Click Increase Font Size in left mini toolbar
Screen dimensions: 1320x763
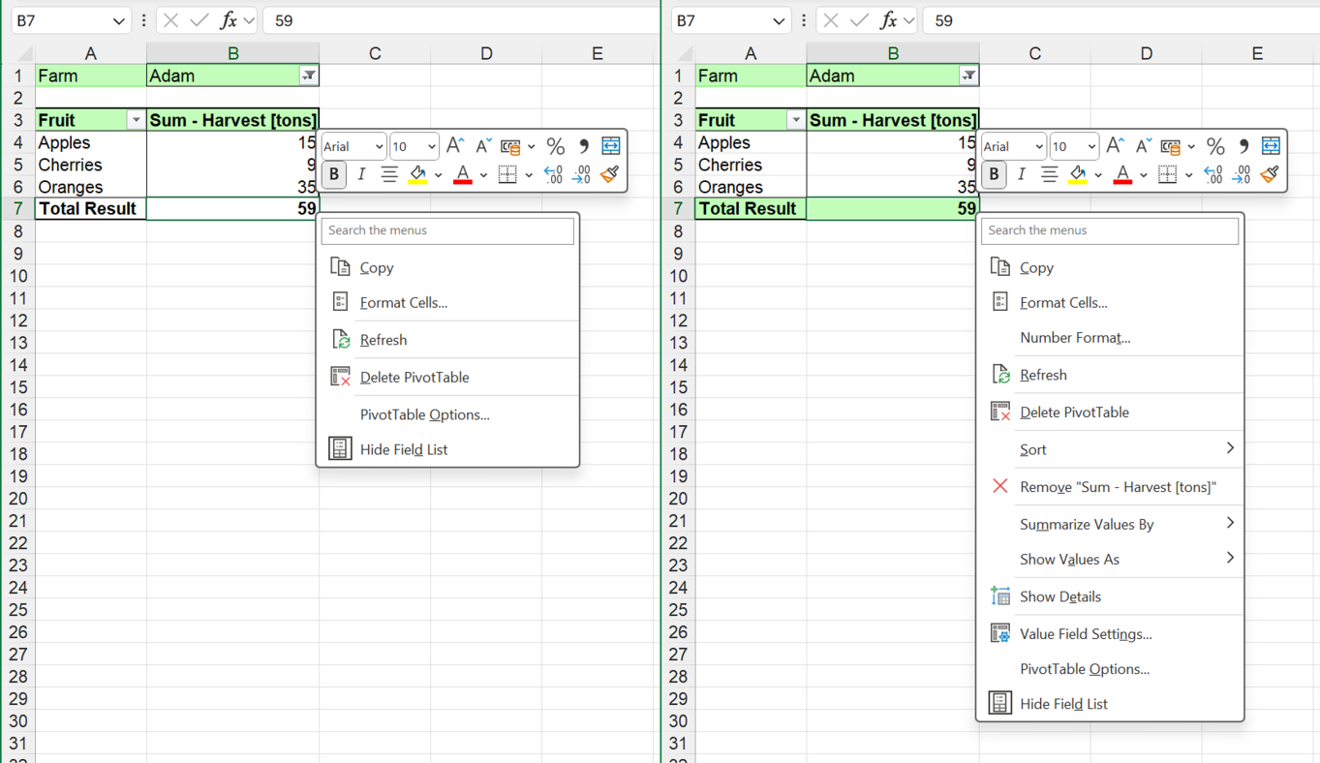454,146
